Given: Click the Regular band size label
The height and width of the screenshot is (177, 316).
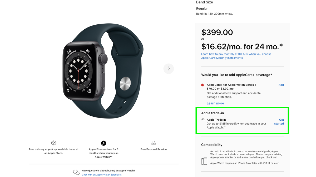Looking at the screenshot, I should point(202,8).
